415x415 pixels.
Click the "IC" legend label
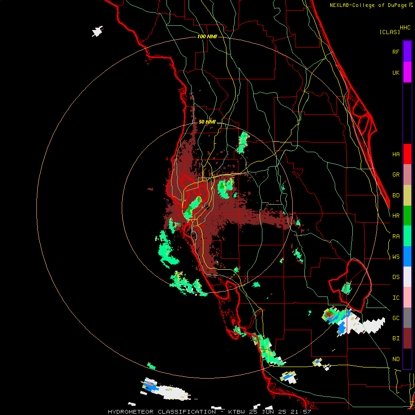tap(396, 298)
